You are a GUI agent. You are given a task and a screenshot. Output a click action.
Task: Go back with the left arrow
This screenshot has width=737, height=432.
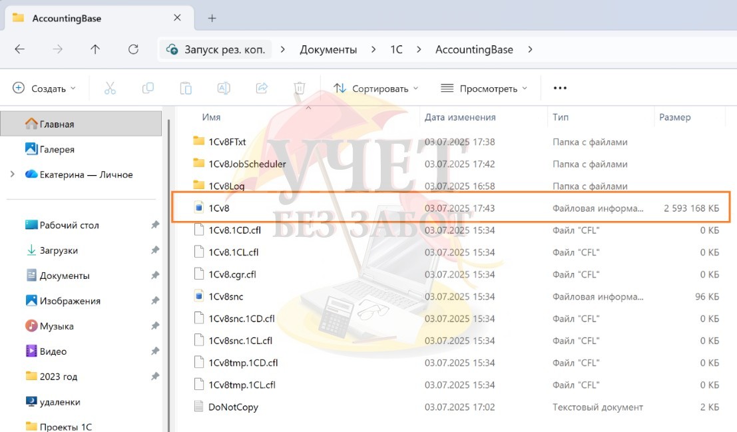(x=19, y=49)
